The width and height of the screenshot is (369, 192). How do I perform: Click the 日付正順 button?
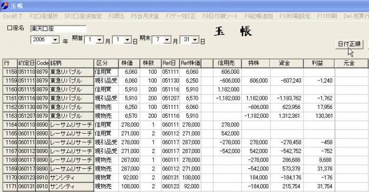tap(349, 44)
